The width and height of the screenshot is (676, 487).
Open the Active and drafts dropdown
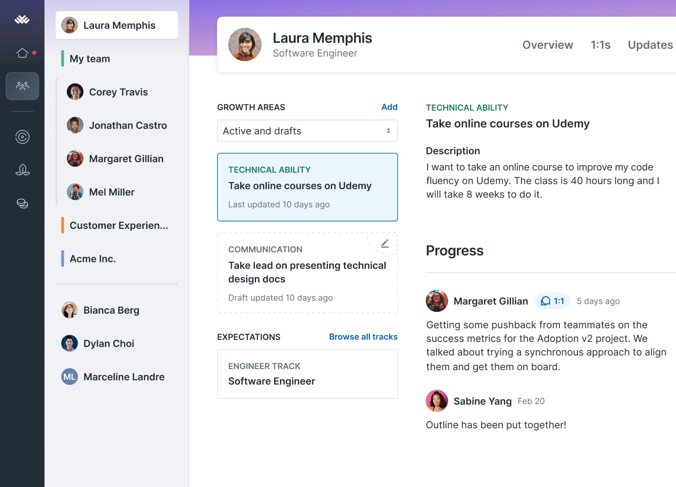(307, 131)
